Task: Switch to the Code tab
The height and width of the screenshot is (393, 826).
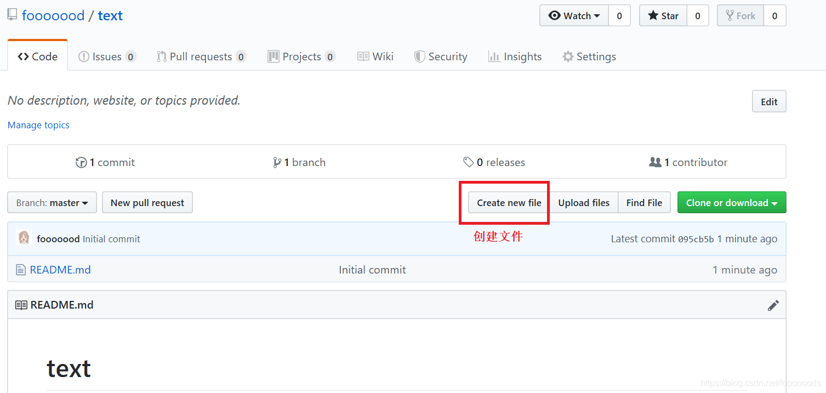Action: pyautogui.click(x=38, y=56)
